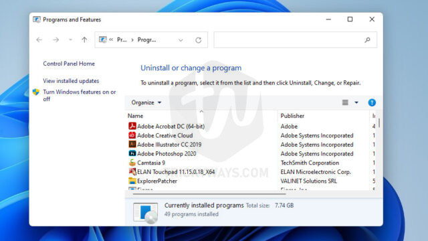The width and height of the screenshot is (428, 241).
Task: Click the Windows features shield icon
Action: click(x=36, y=92)
